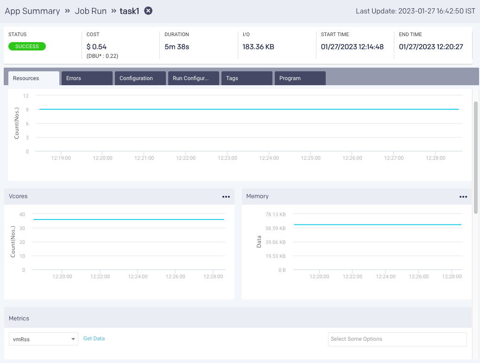Switch to the Errors tab
Screen dimensions: 480x363
87,78
